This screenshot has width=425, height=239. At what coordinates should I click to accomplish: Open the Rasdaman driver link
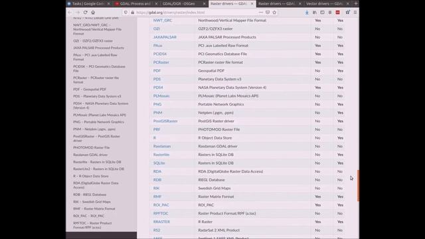162,146
